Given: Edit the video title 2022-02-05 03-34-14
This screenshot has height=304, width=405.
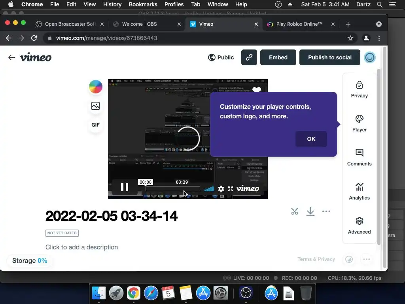Looking at the screenshot, I should [111, 216].
